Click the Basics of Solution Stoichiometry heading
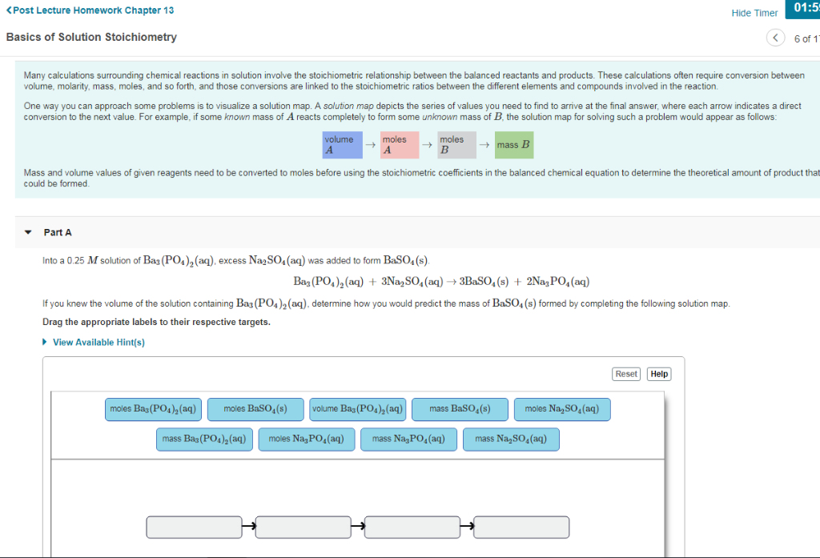This screenshot has height=558, width=820. [x=91, y=37]
